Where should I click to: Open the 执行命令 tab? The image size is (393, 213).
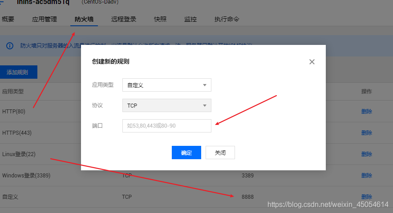coord(227,19)
